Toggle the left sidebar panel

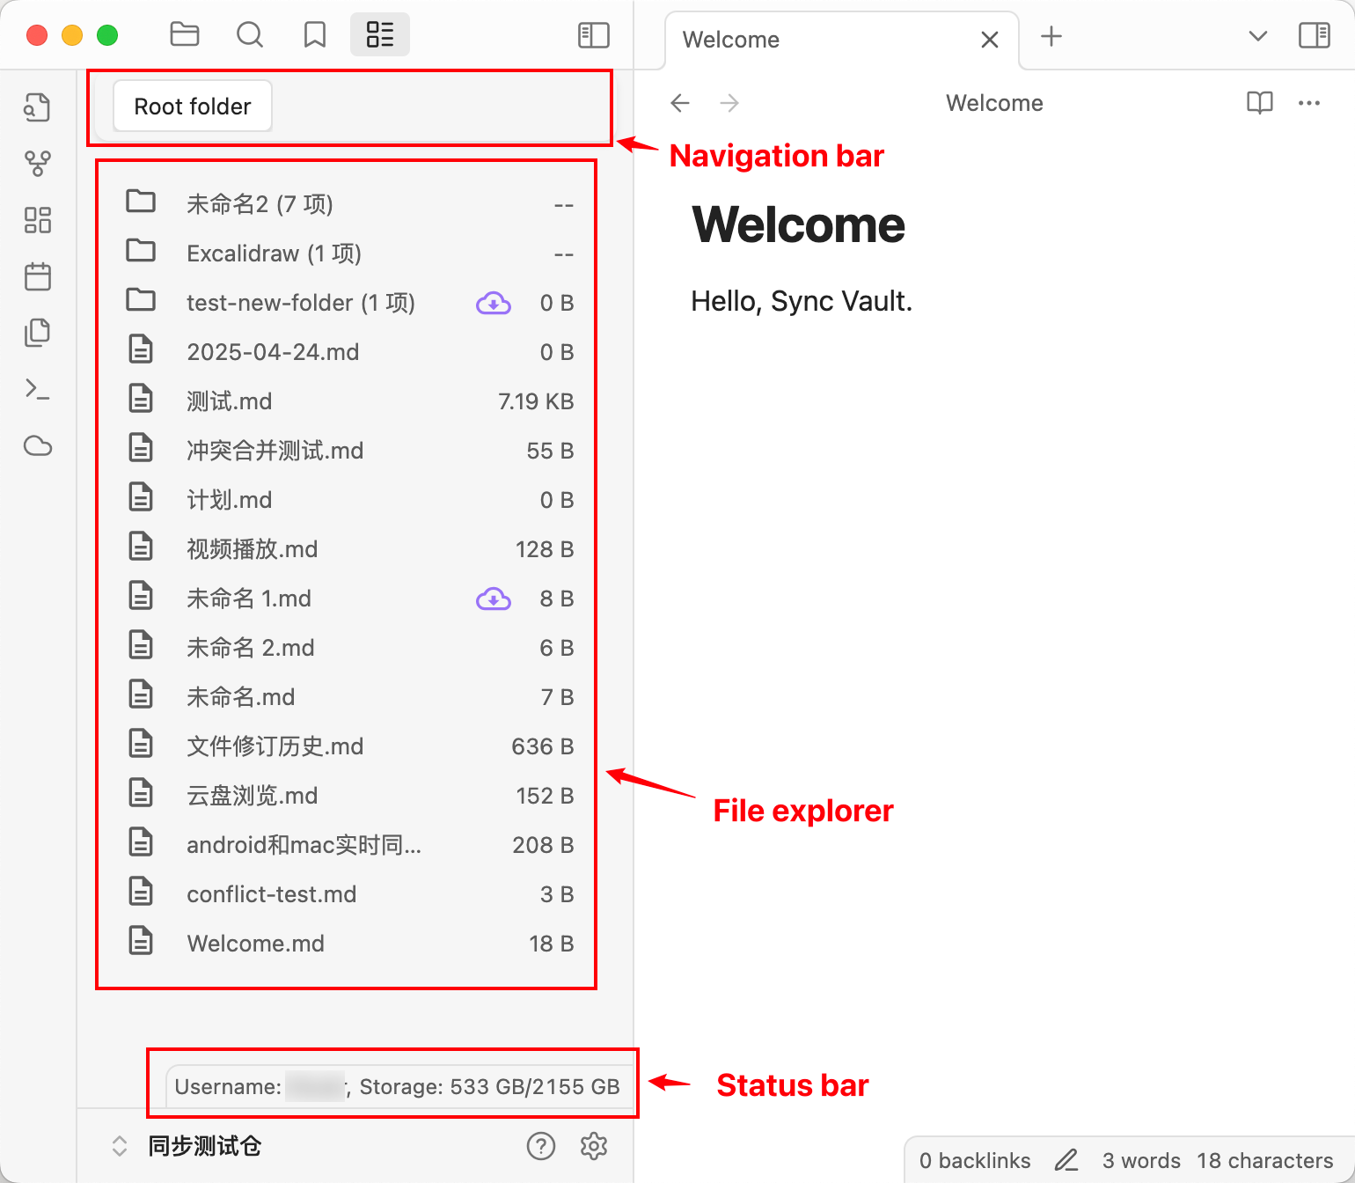click(593, 35)
